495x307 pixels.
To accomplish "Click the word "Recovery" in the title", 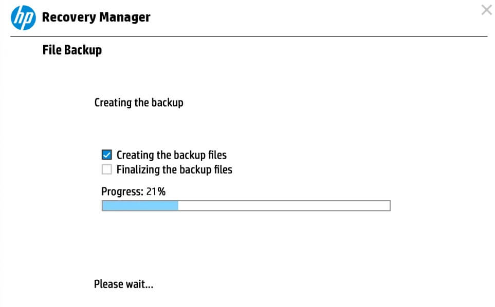I will (68, 17).
